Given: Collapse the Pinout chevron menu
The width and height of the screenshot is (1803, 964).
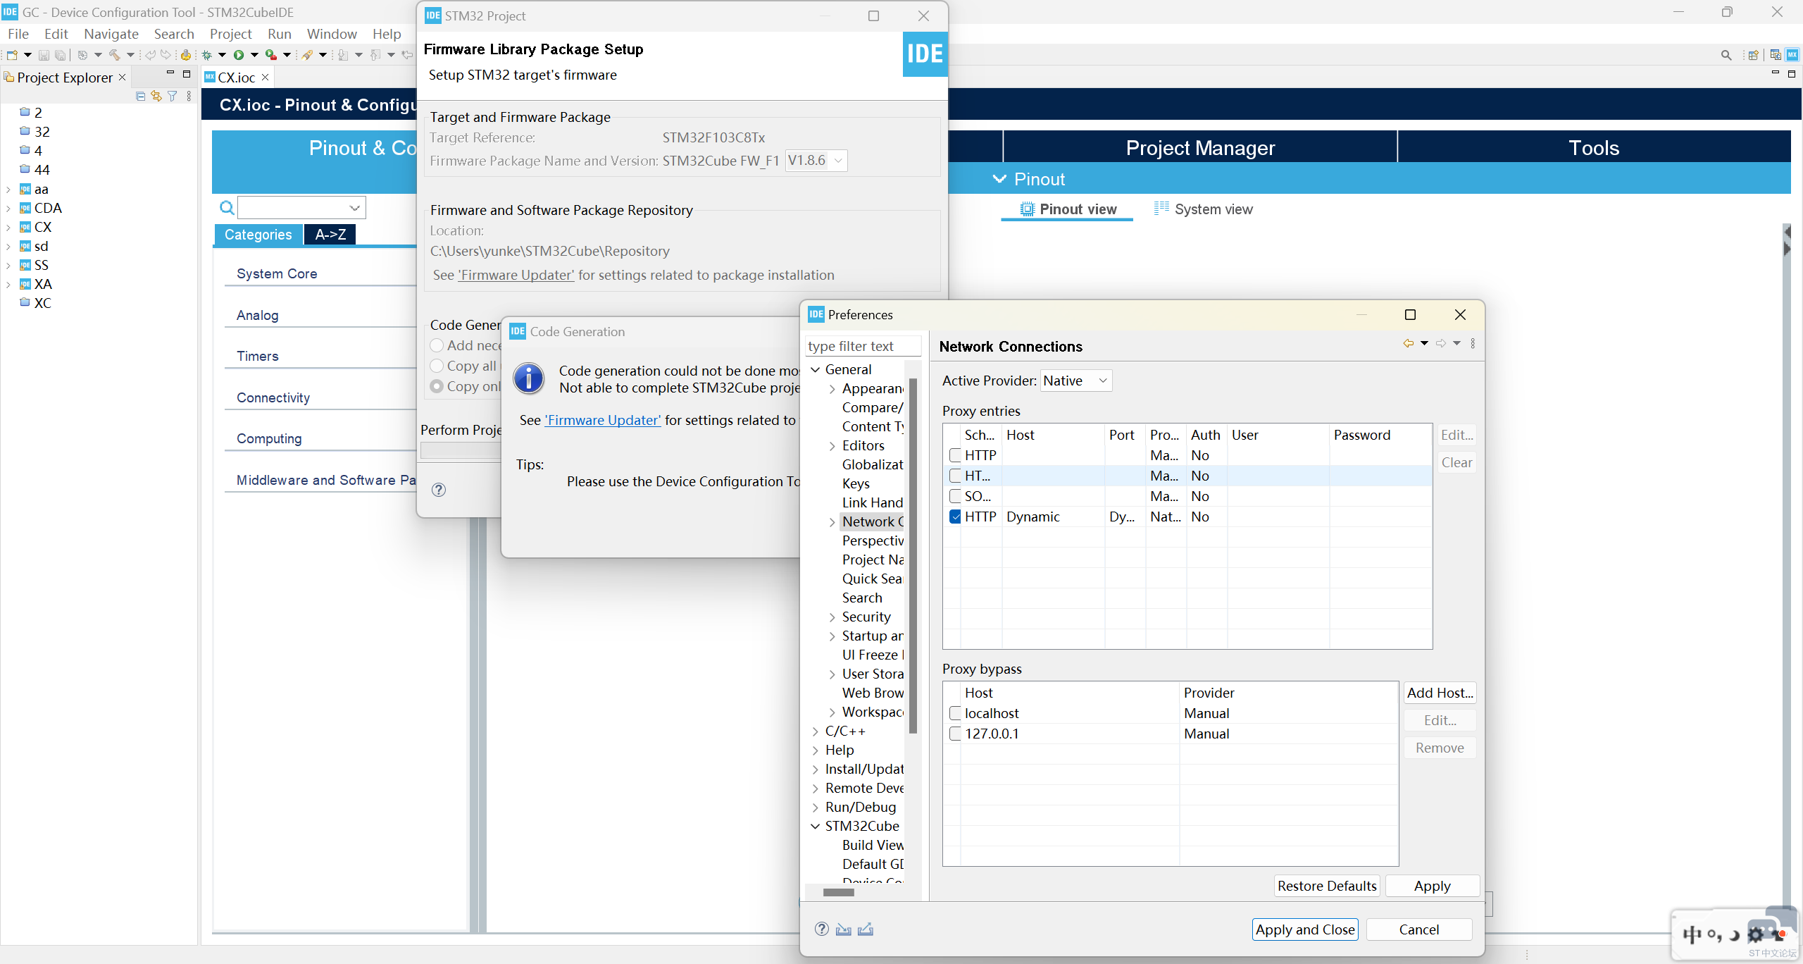Looking at the screenshot, I should point(999,179).
